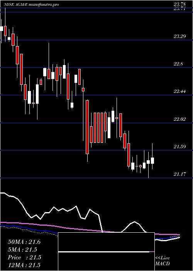Click inside the MACD indicator box
Viewport: 193px width, 271px height.
[x=106, y=252]
